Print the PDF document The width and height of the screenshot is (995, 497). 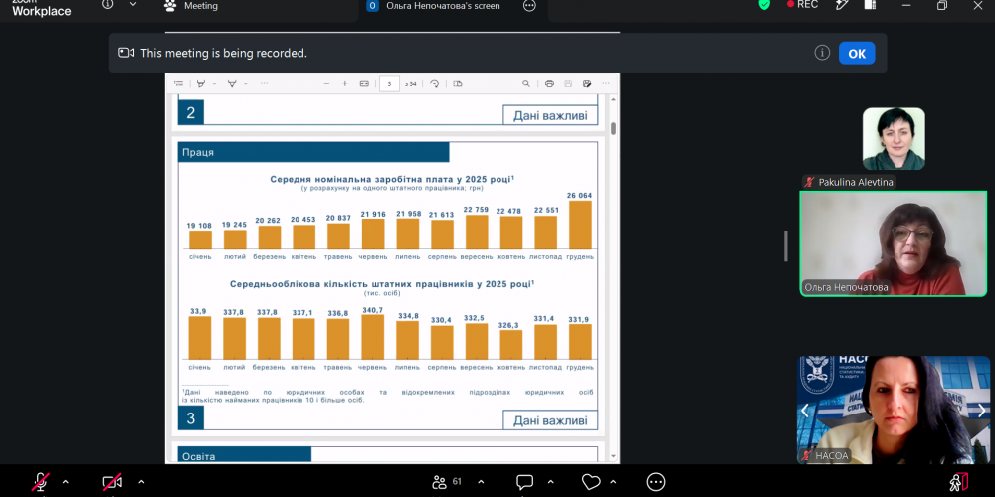click(549, 83)
